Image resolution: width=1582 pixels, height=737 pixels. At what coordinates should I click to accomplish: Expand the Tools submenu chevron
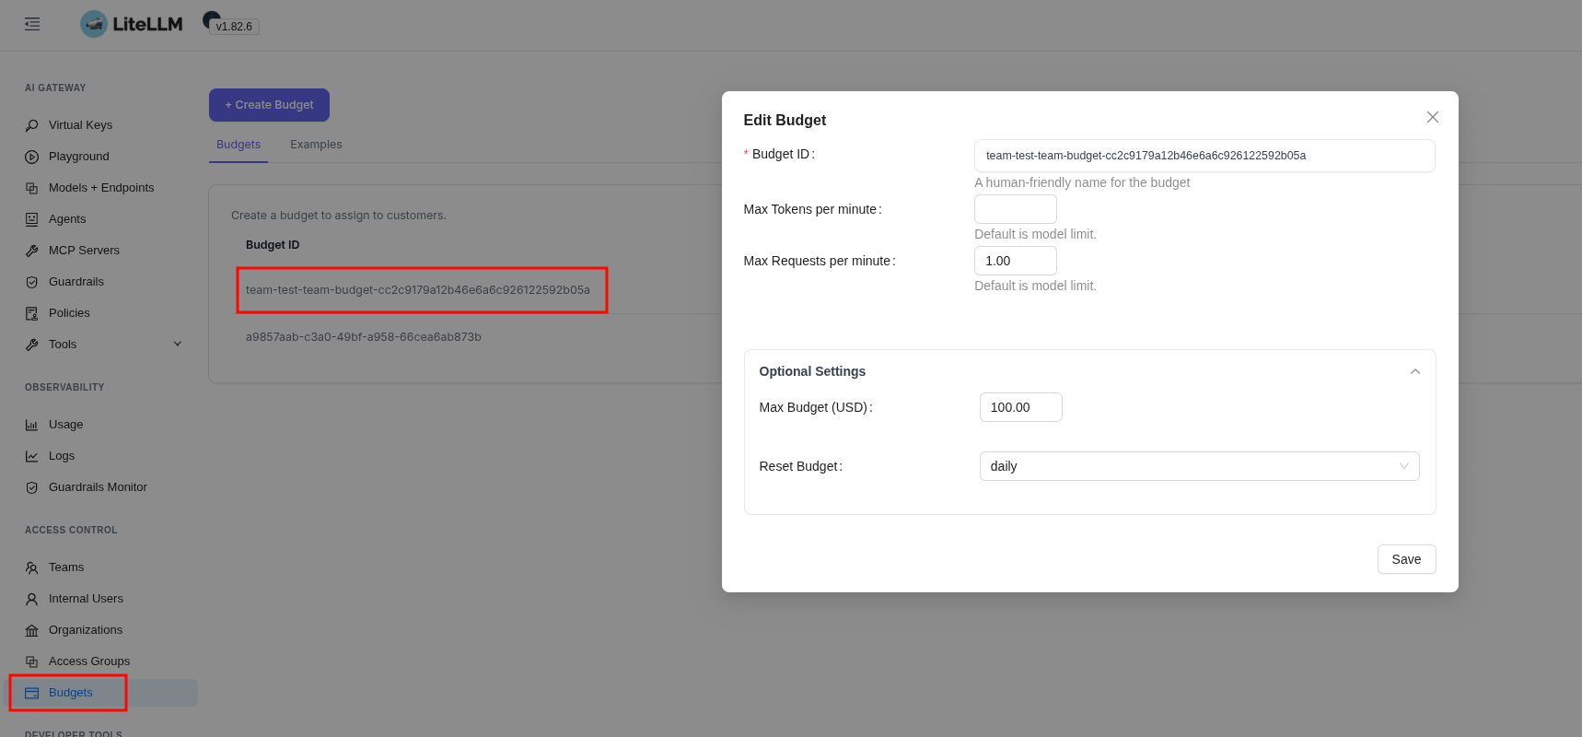178,345
